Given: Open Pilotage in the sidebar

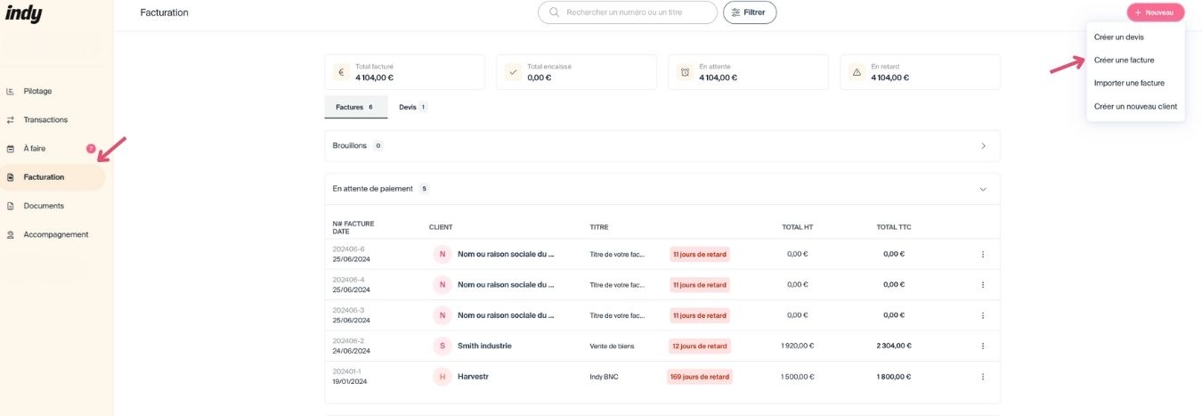Looking at the screenshot, I should click(x=37, y=91).
